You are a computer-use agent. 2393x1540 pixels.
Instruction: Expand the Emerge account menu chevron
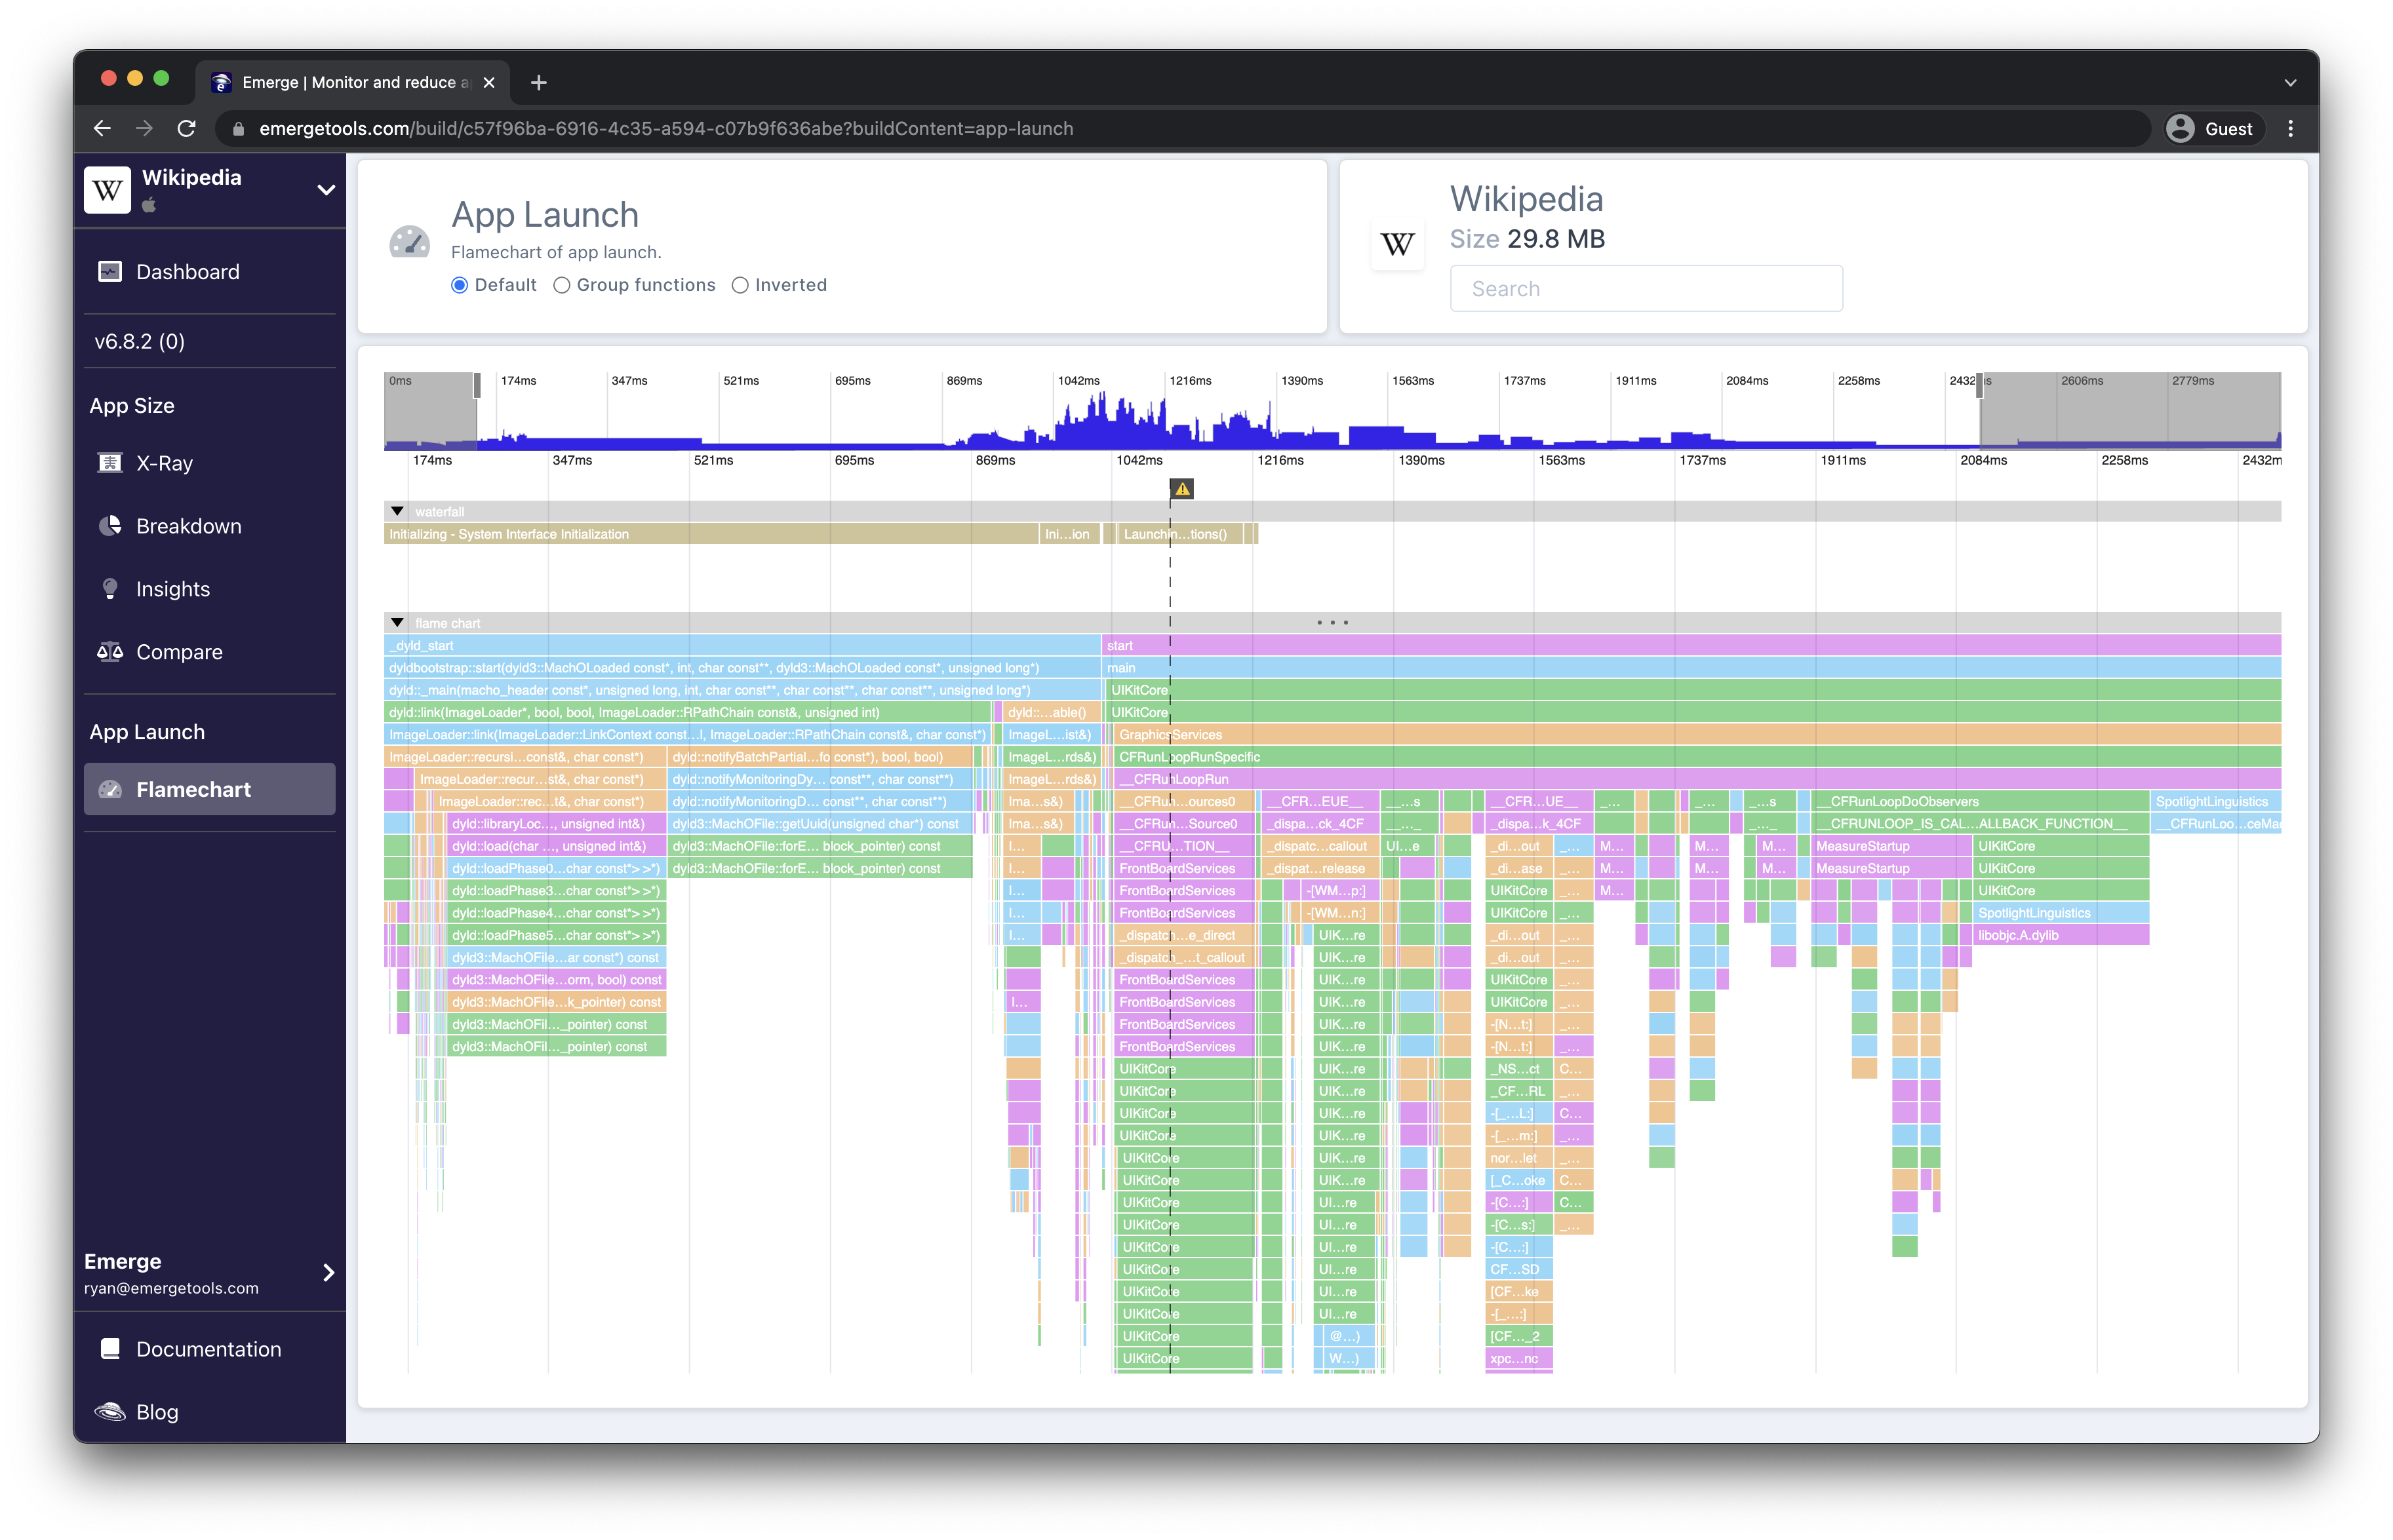click(x=328, y=1273)
